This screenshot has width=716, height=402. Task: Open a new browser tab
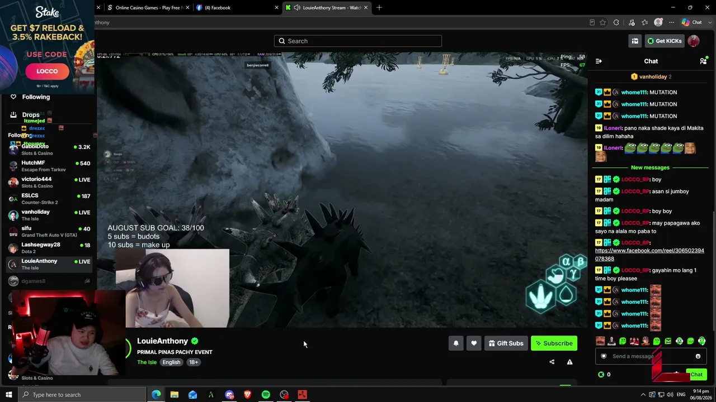pos(379,8)
